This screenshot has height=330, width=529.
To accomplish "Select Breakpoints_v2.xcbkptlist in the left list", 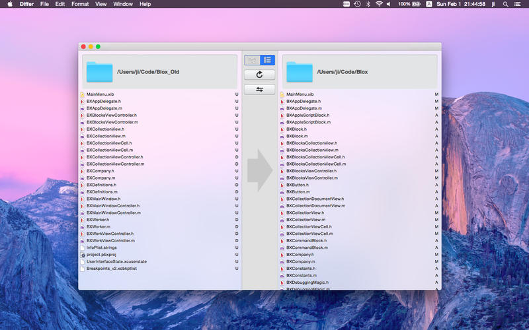I will click(160, 269).
